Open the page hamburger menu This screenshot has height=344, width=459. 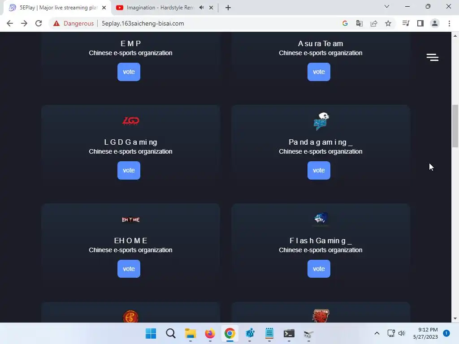pyautogui.click(x=433, y=57)
